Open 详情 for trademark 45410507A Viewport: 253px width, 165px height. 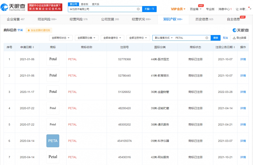tap(243, 141)
